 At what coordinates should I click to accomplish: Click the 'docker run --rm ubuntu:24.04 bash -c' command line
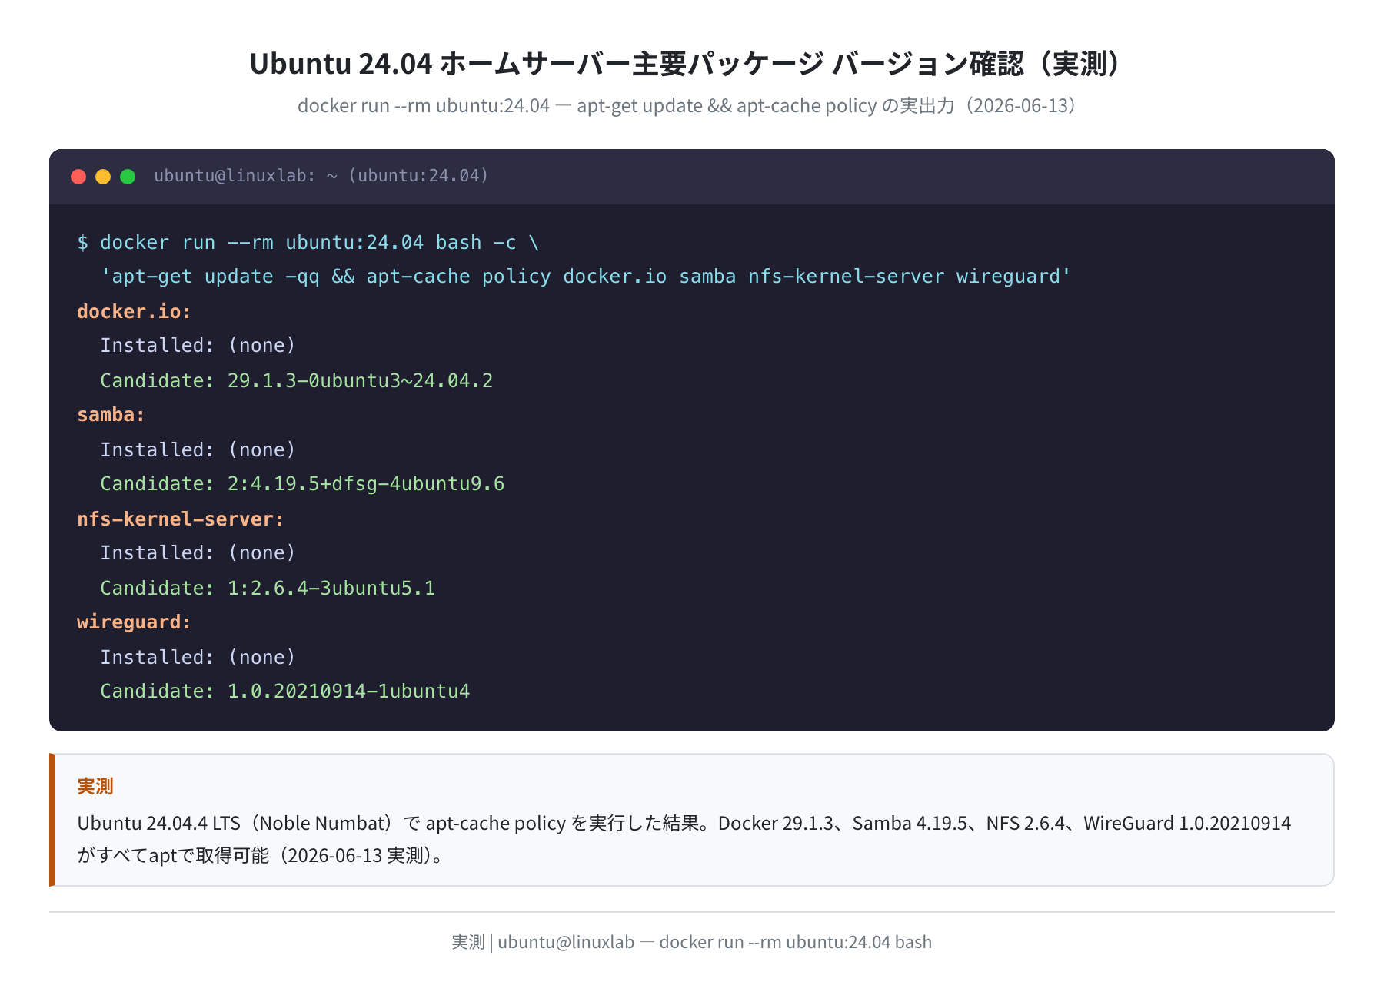point(308,243)
